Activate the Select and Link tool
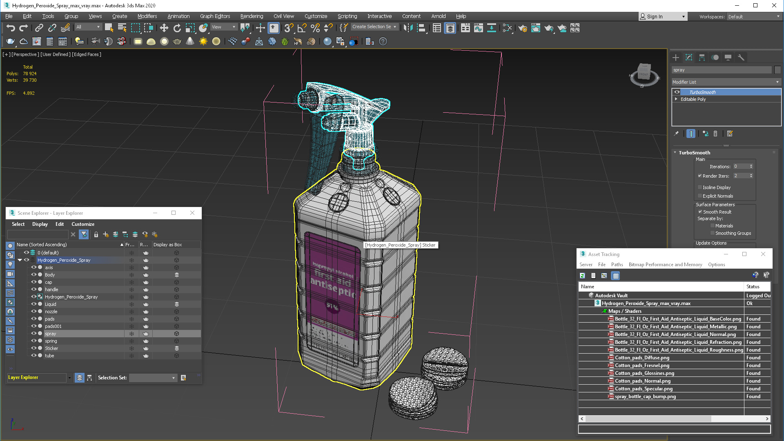784x441 pixels. (39, 28)
